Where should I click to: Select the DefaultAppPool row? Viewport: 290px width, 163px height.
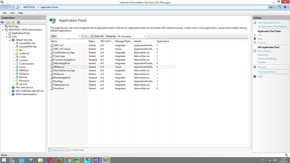pyautogui.click(x=112, y=63)
